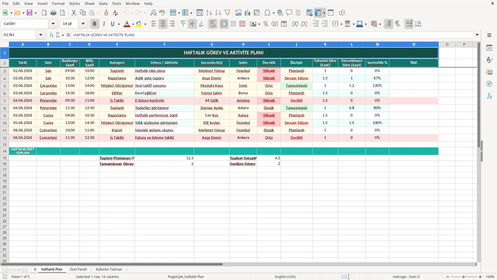Screen dimensions: 497x280
Task: Toggle Wrap Text
Action: tap(212, 24)
